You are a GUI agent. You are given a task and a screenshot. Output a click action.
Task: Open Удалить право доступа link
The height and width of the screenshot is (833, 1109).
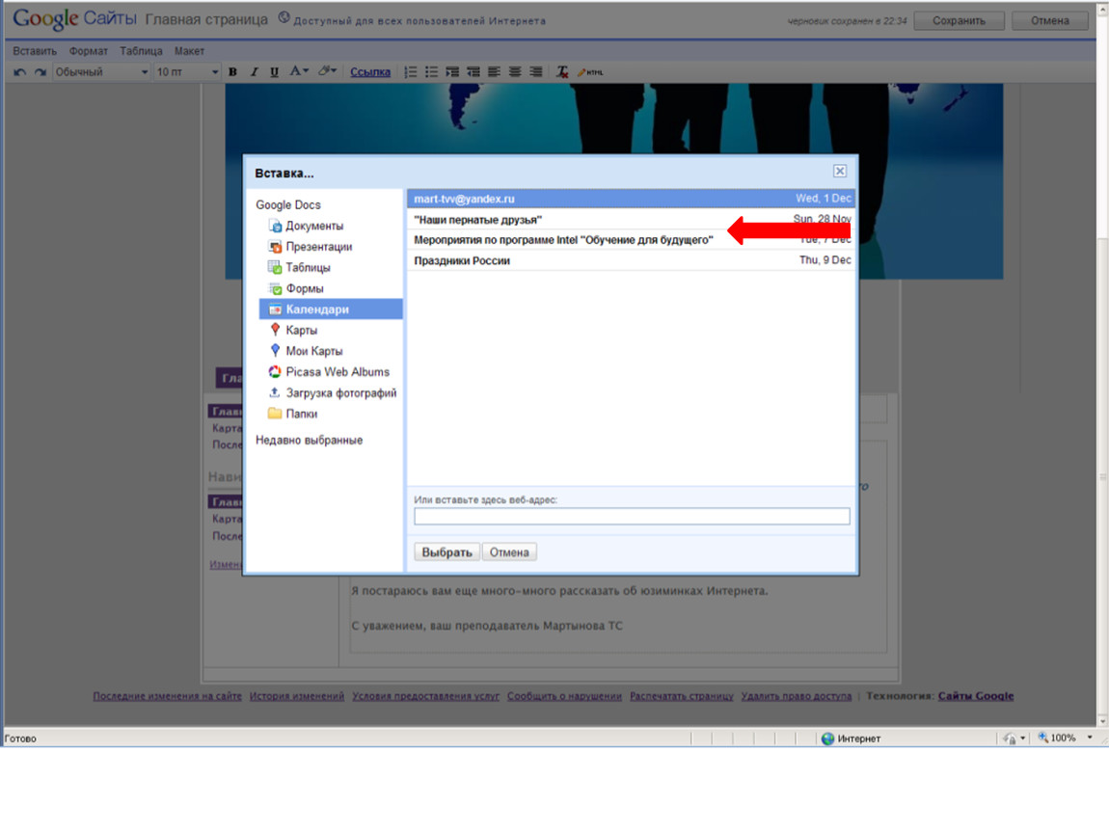point(797,696)
